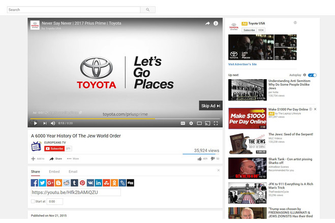Click the Start at time field 0:00
335x223 pixels.
55,201
